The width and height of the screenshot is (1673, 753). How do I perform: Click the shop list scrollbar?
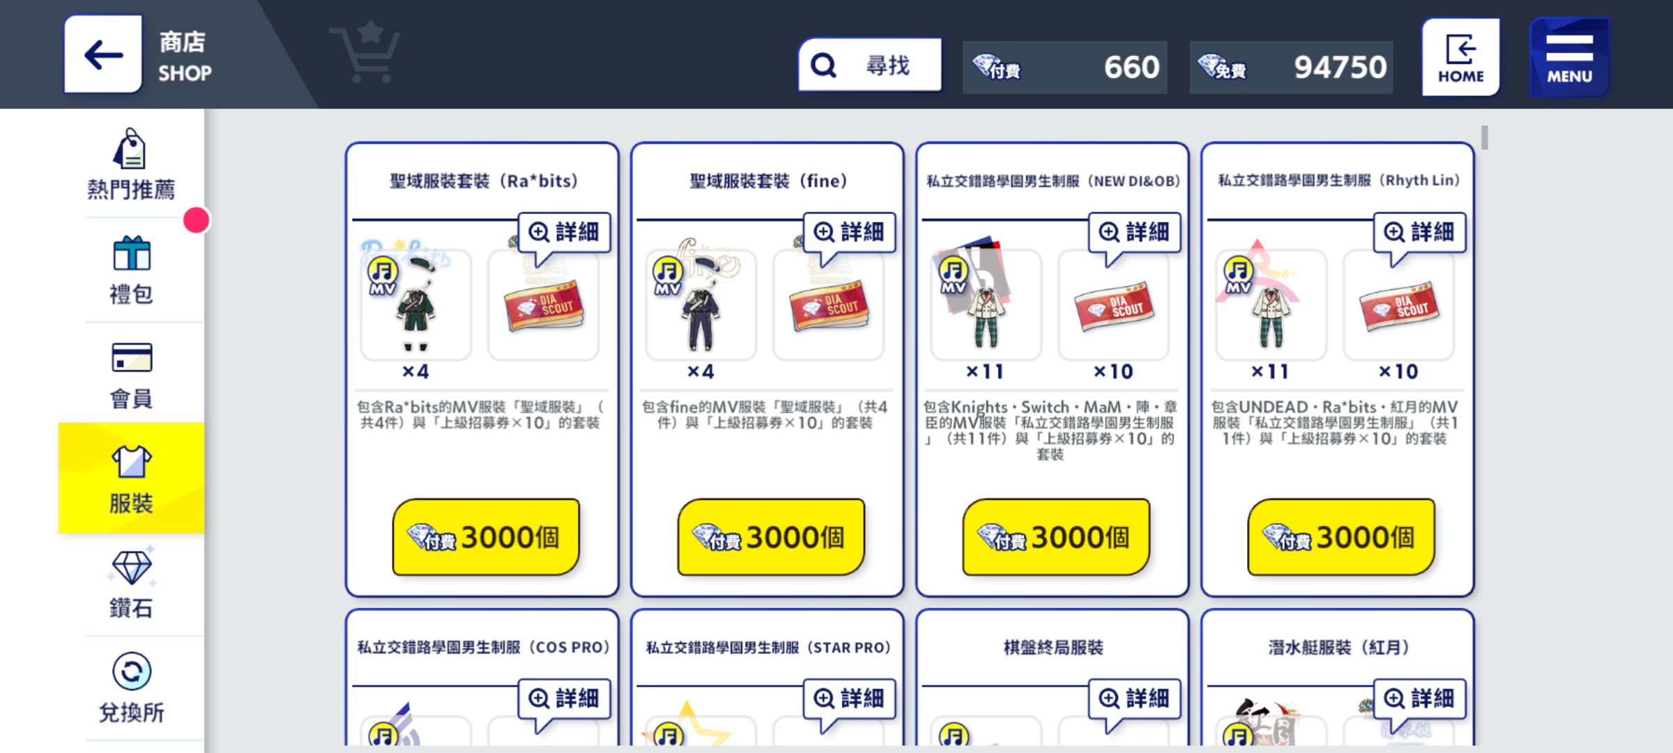coord(1485,137)
